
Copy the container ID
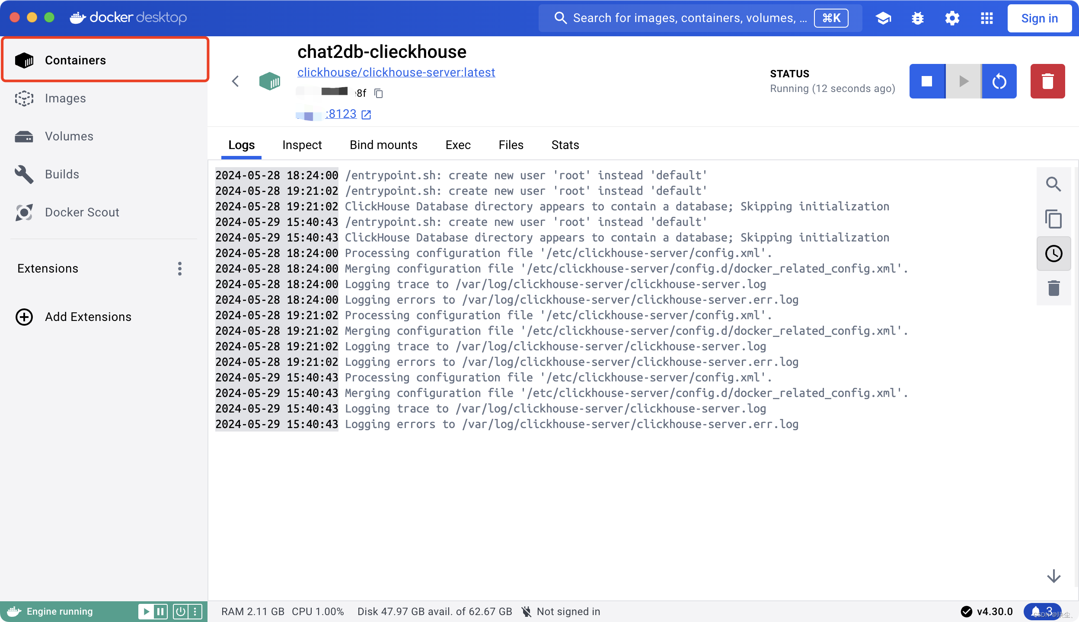(x=379, y=93)
